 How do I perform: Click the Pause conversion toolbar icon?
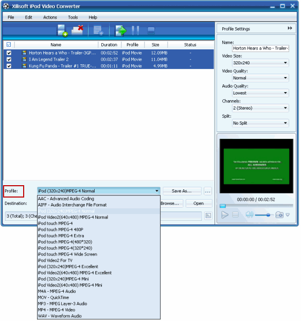coord(135,30)
